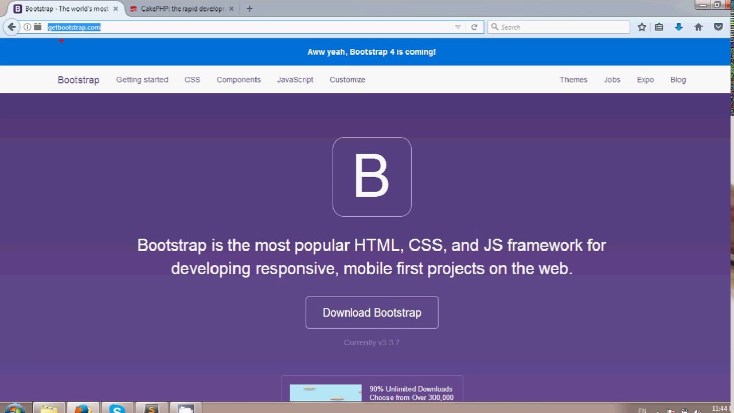Open Getting started in the navbar
Image resolution: width=734 pixels, height=413 pixels.
pos(142,80)
